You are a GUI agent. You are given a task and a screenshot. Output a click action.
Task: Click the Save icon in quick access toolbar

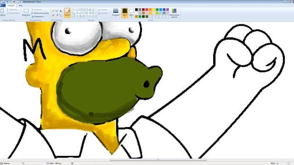pyautogui.click(x=3, y=1)
